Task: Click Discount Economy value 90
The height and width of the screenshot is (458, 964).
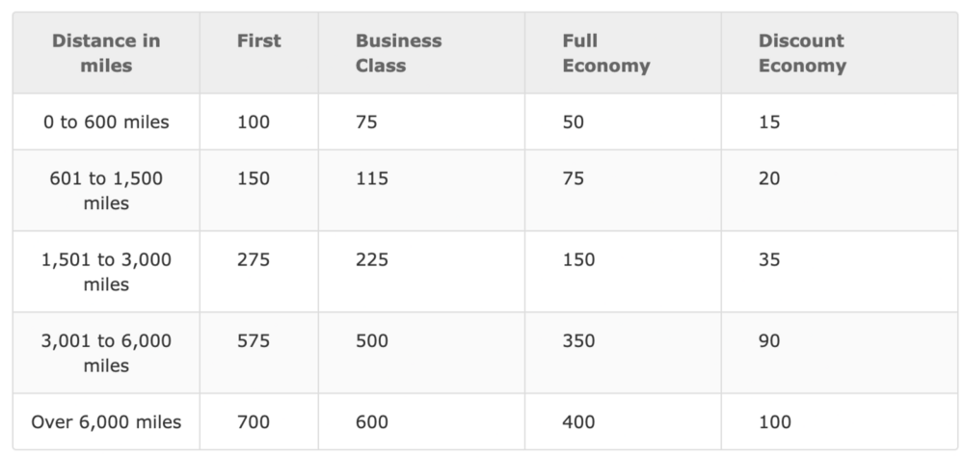Action: point(769,340)
